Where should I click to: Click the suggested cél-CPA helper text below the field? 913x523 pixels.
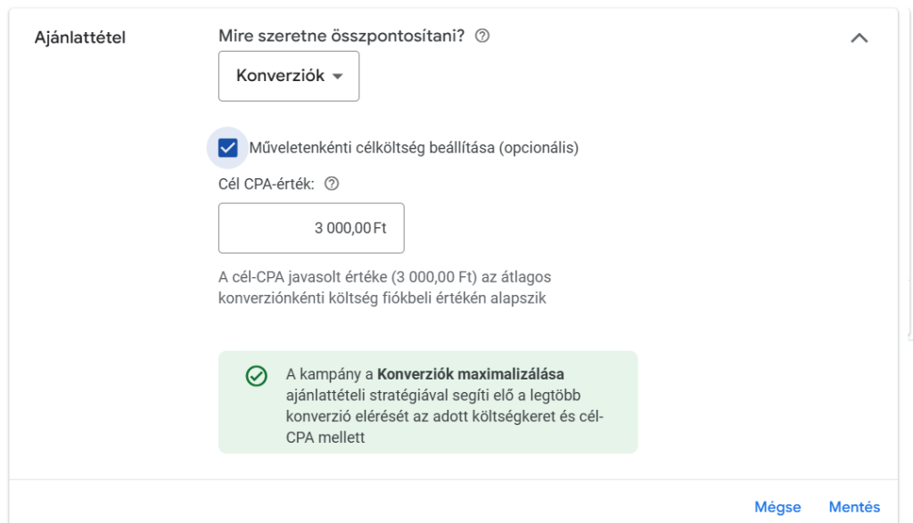tap(384, 288)
